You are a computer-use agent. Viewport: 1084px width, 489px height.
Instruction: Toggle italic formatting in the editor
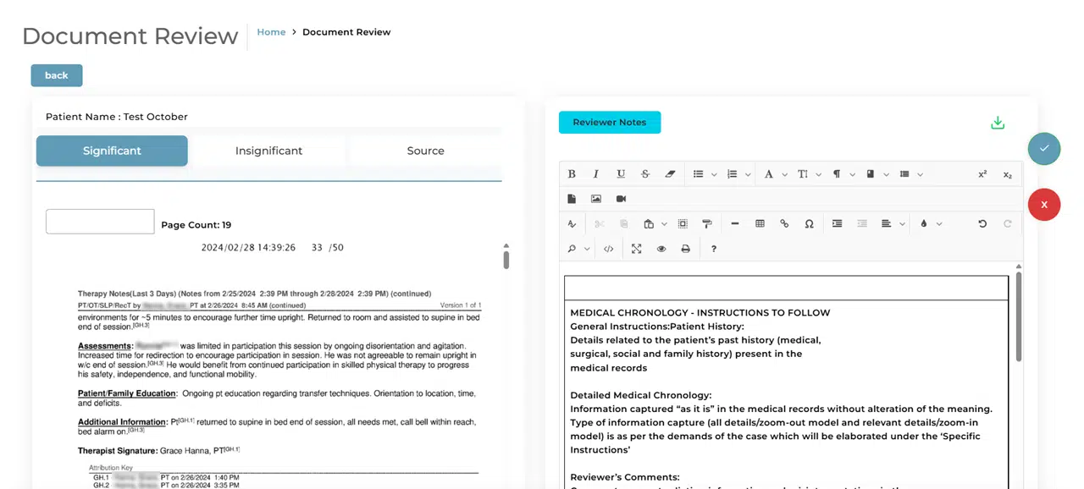(x=595, y=174)
